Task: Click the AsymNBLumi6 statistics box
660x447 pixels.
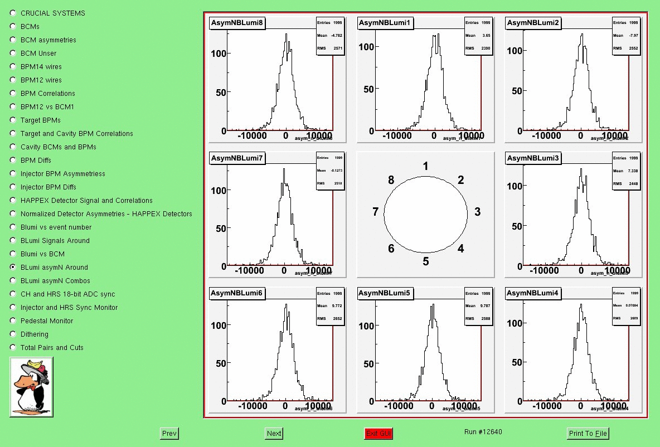Action: pyautogui.click(x=331, y=306)
